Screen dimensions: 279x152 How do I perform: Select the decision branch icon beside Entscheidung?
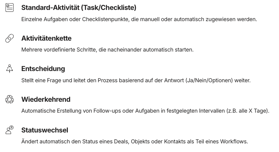click(x=10, y=69)
